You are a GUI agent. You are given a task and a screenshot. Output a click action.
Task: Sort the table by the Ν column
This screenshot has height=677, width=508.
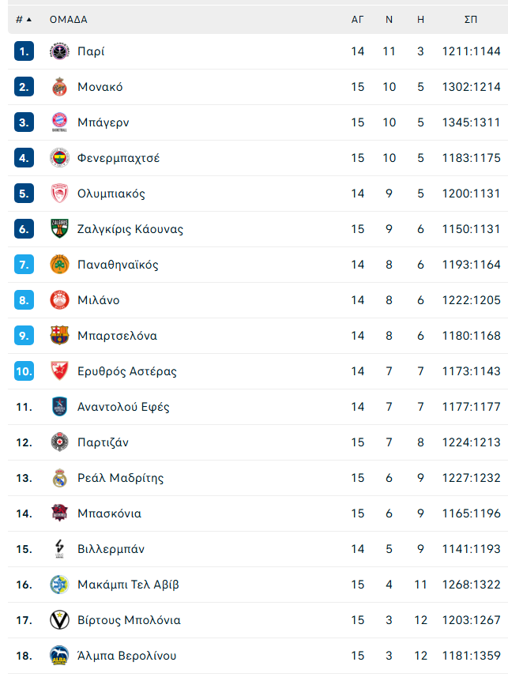[x=388, y=19]
